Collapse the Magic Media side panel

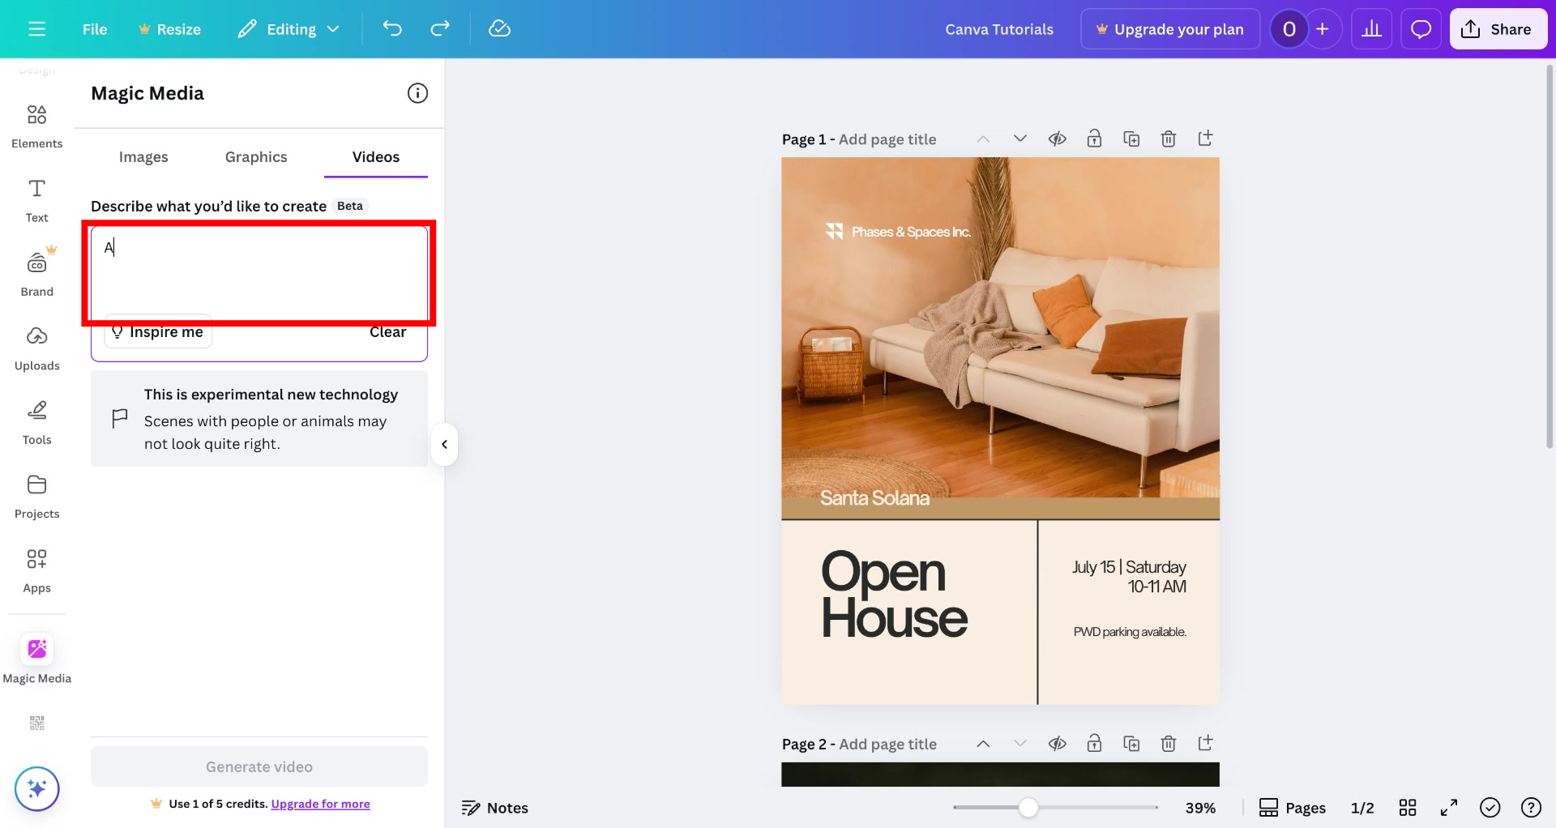(444, 444)
